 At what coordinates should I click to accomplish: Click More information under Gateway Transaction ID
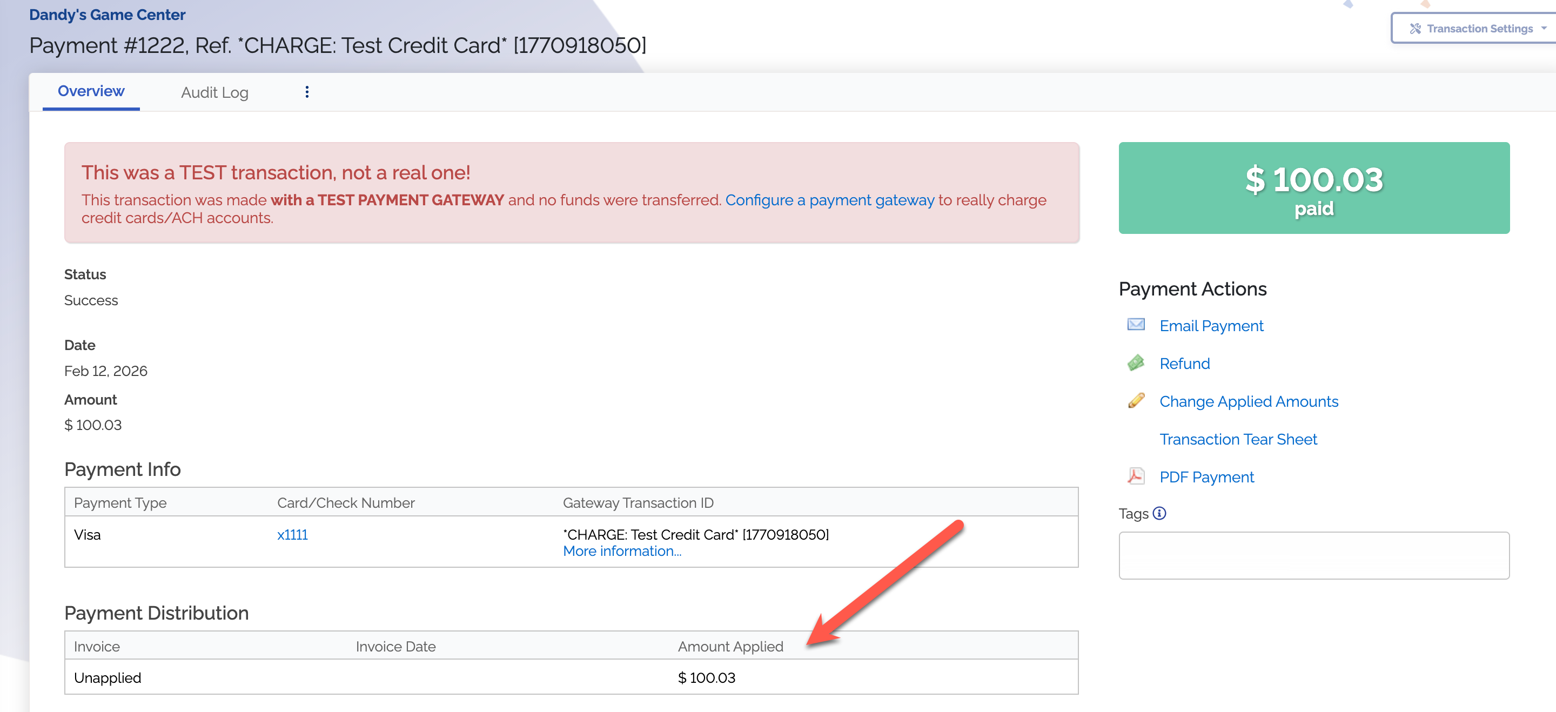[621, 551]
